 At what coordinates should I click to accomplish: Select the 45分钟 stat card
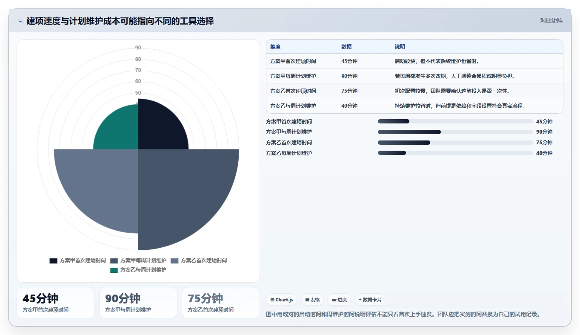pos(56,303)
